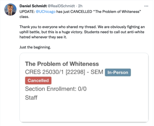
Task: Click the [22298] class number
Action: 76,72
